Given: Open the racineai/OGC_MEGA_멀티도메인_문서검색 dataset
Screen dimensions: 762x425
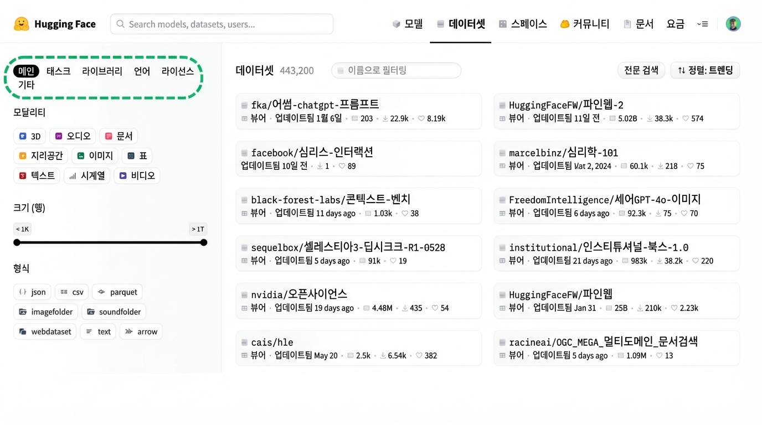Looking at the screenshot, I should tap(616, 348).
